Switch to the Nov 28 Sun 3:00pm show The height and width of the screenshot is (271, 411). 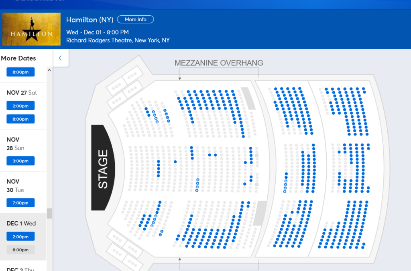pyautogui.click(x=20, y=161)
